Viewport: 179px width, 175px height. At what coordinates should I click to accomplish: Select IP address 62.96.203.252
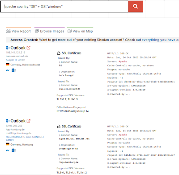[14, 126]
